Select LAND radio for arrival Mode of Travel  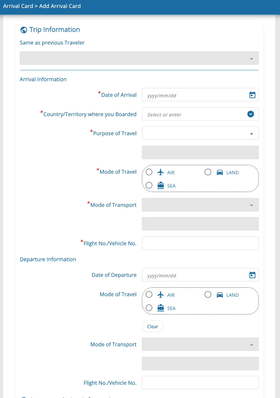208,172
